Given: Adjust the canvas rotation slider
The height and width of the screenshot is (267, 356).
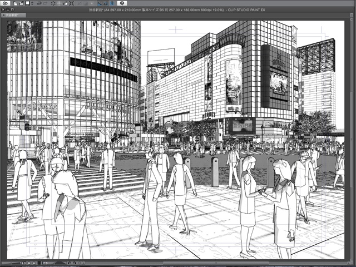Looking at the screenshot, I should (x=61, y=263).
